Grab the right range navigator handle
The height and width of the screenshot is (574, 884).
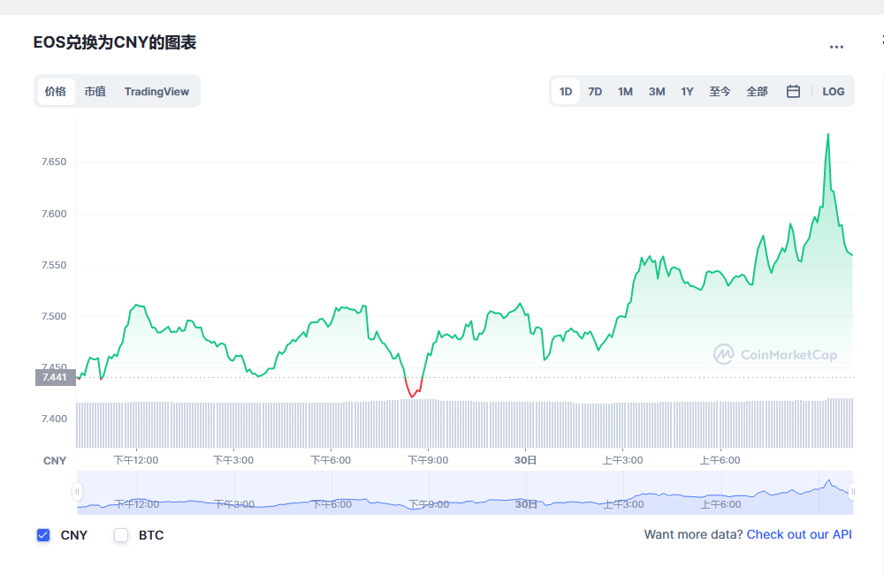click(852, 491)
